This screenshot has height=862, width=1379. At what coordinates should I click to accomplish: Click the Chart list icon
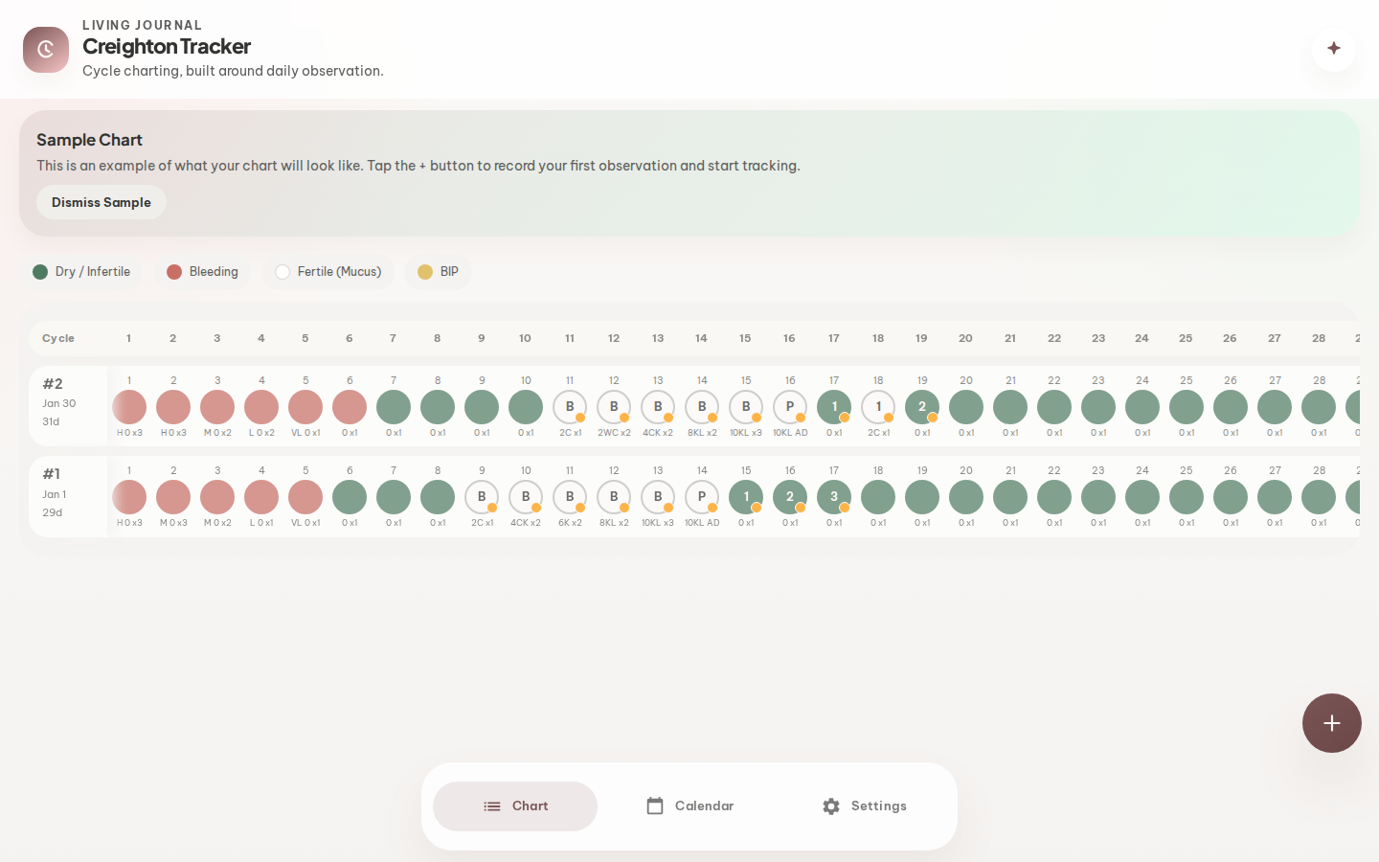(492, 806)
